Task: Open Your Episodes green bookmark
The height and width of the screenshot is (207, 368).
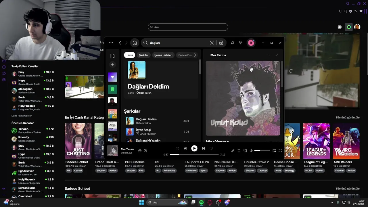Action: 112,89
